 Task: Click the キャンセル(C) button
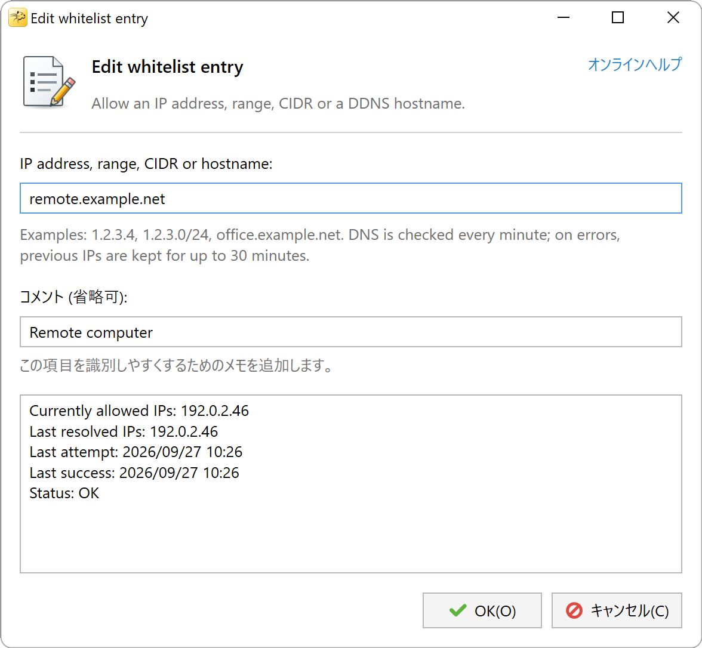(x=617, y=610)
